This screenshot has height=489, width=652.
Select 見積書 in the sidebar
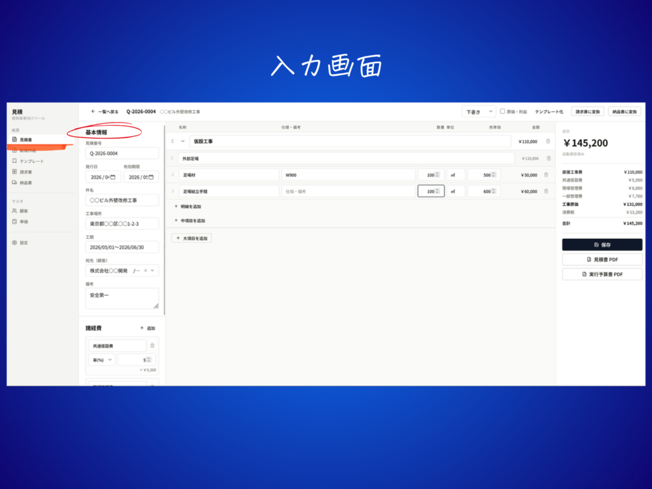tap(25, 139)
